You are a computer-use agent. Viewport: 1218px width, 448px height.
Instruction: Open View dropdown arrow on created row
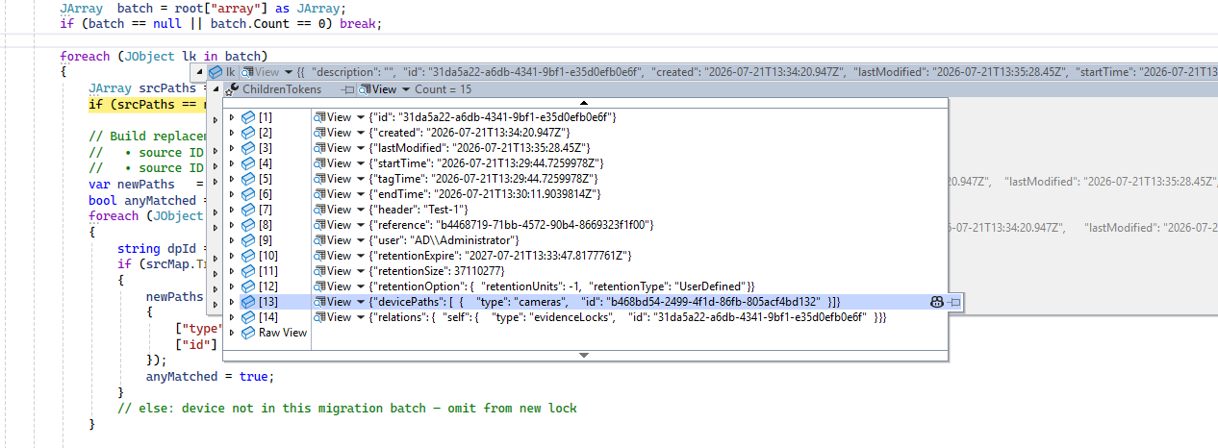[361, 134]
